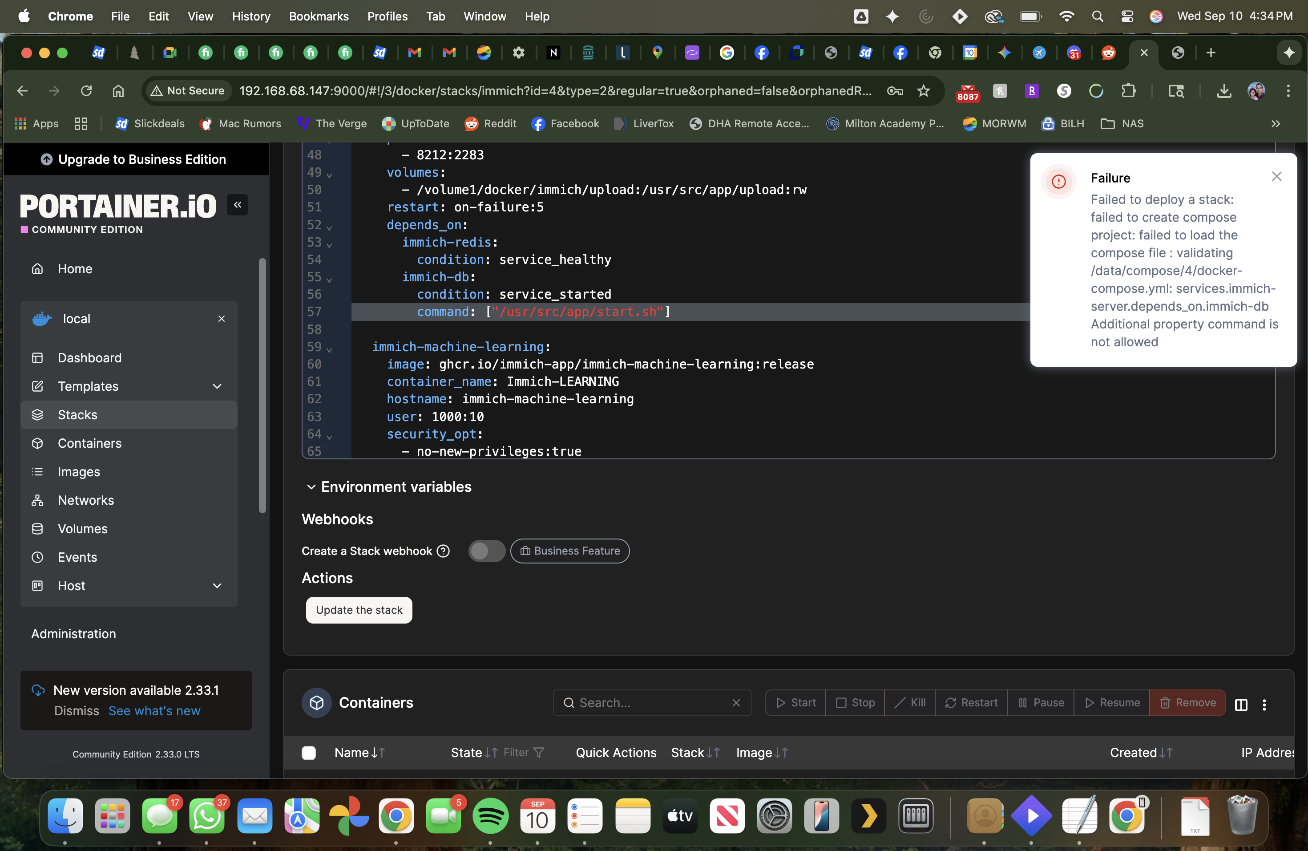Open the Profiles menu
This screenshot has width=1308, height=851.
(x=388, y=16)
